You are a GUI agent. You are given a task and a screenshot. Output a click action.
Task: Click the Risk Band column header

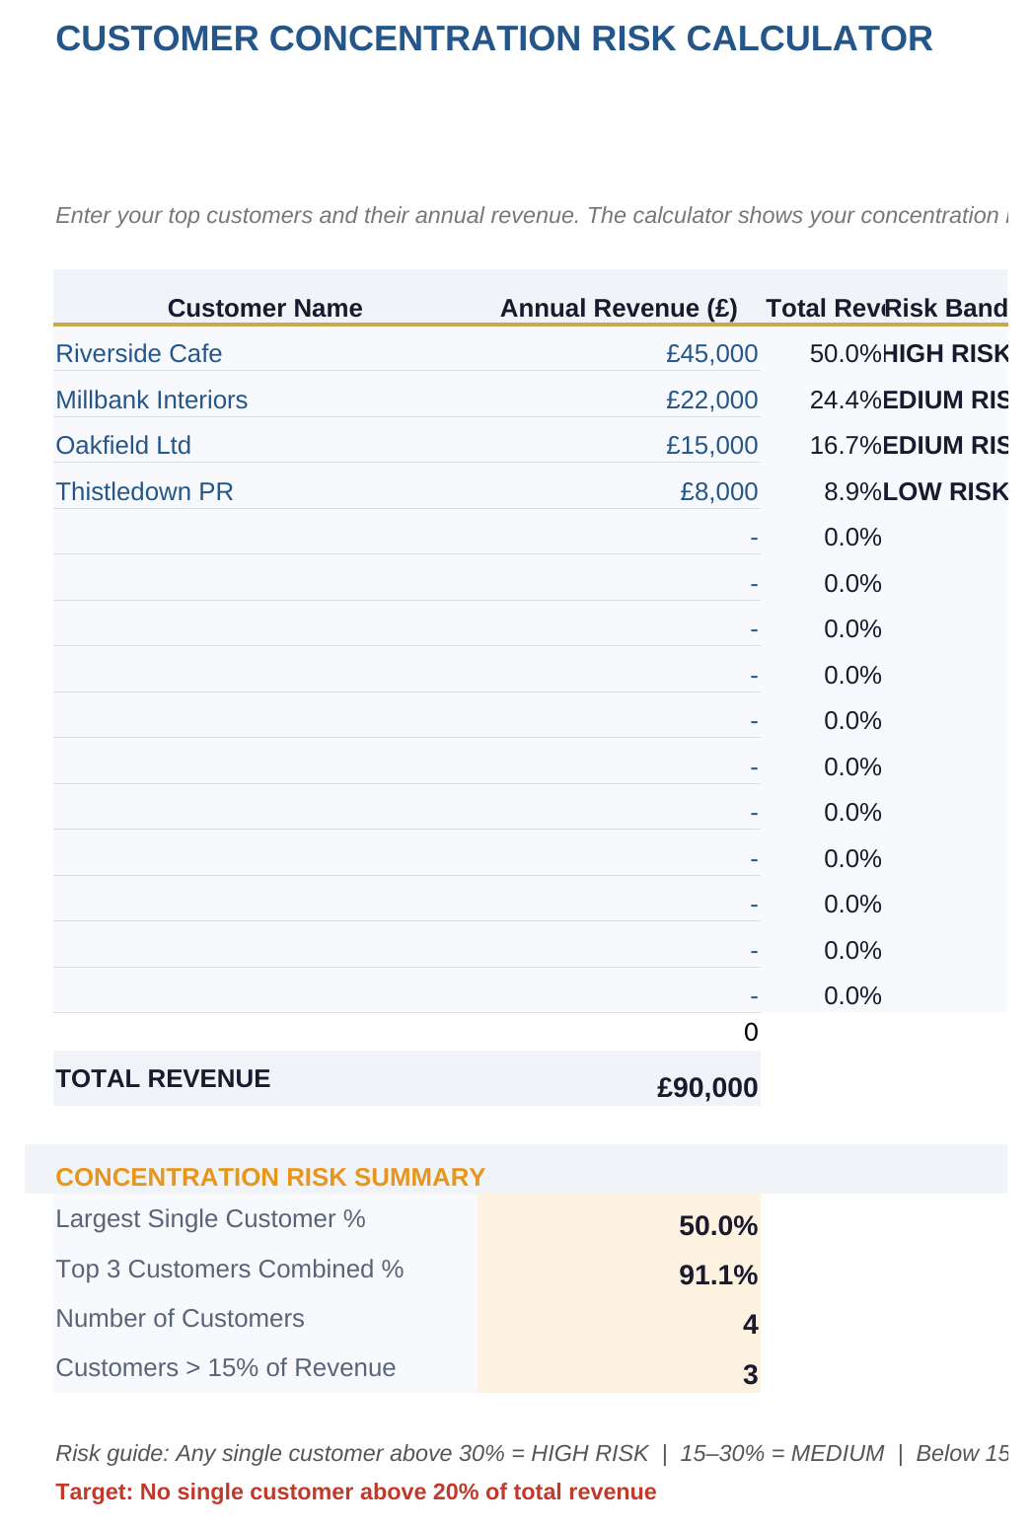coord(945,308)
